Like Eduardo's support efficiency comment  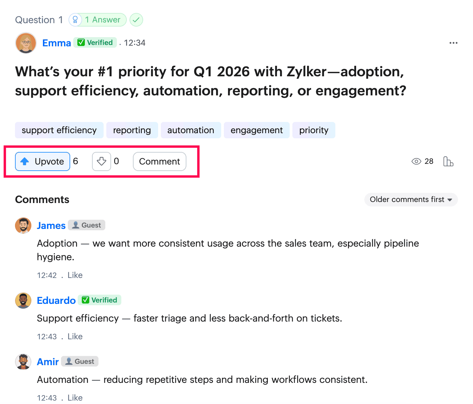tap(75, 337)
